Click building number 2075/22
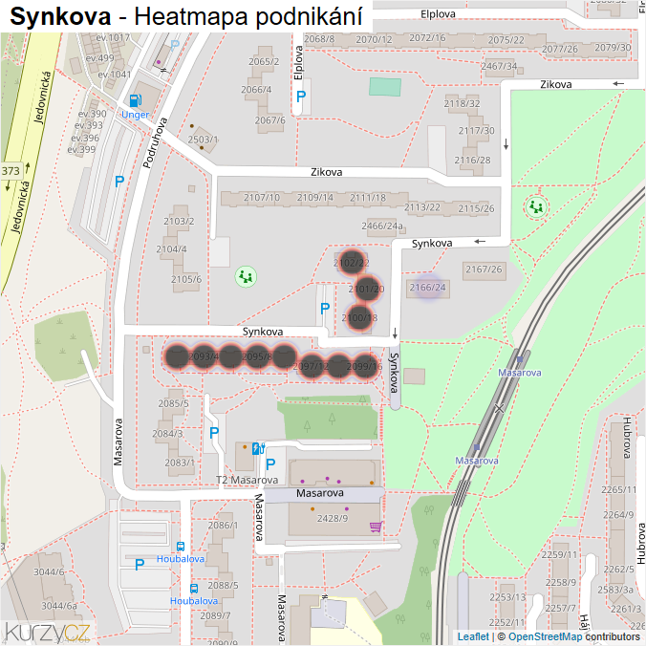Viewport: 646px width, 646px height. tap(506, 40)
